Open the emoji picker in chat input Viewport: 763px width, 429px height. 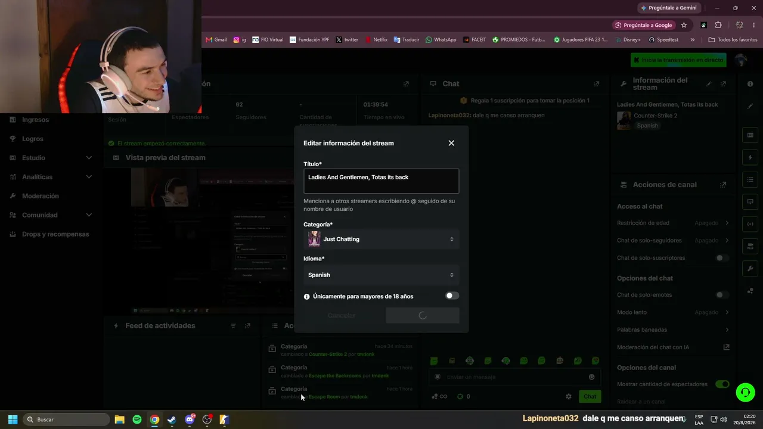tap(591, 377)
